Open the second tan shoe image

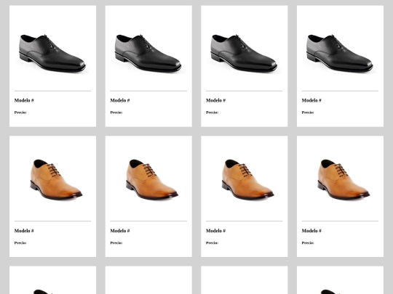click(152, 179)
